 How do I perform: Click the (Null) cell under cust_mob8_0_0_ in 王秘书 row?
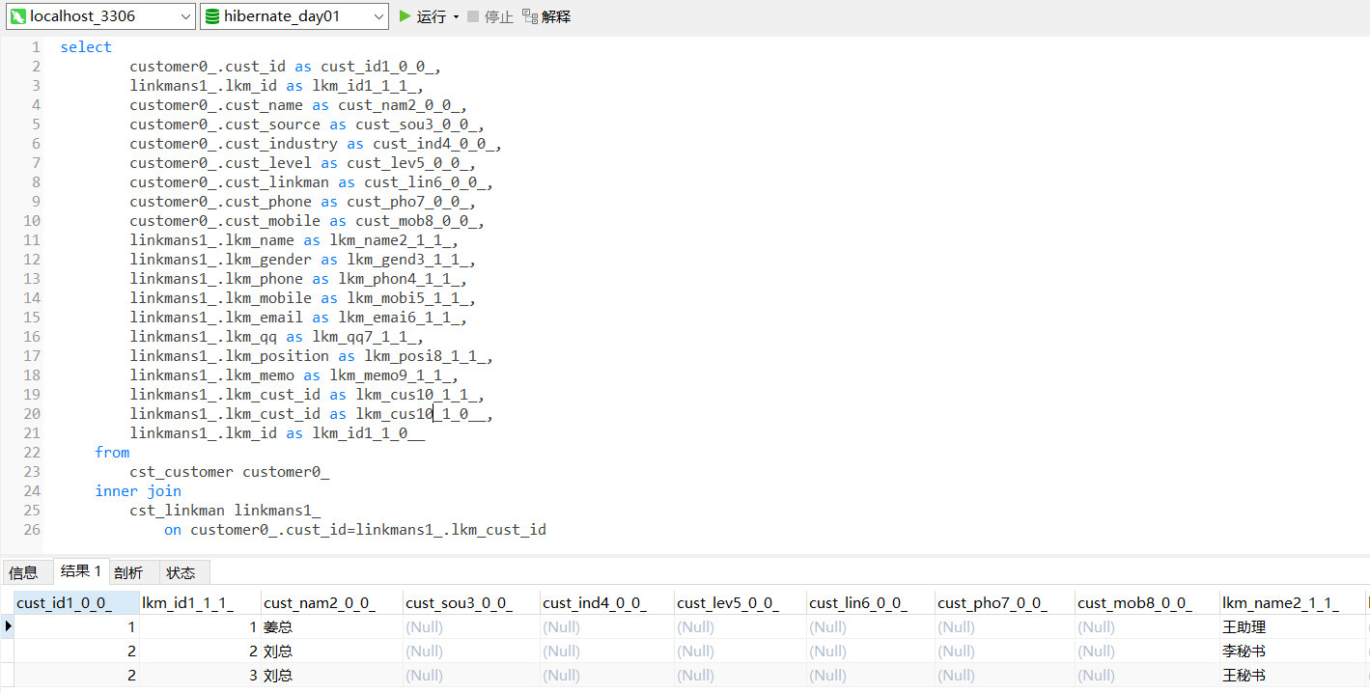tap(1147, 676)
